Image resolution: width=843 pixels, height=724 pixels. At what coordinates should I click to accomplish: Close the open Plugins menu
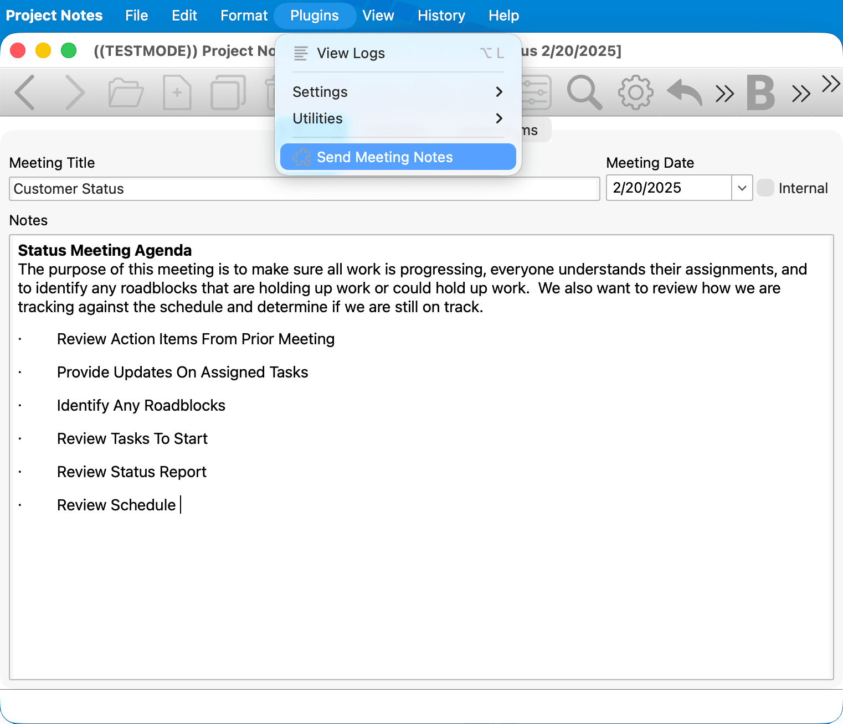tap(315, 15)
